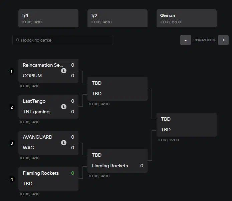Open info icon for LastTango vs TNT gaming
This screenshot has width=232, height=201.
(64, 107)
